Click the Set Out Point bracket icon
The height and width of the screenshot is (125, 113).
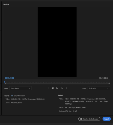point(66,88)
